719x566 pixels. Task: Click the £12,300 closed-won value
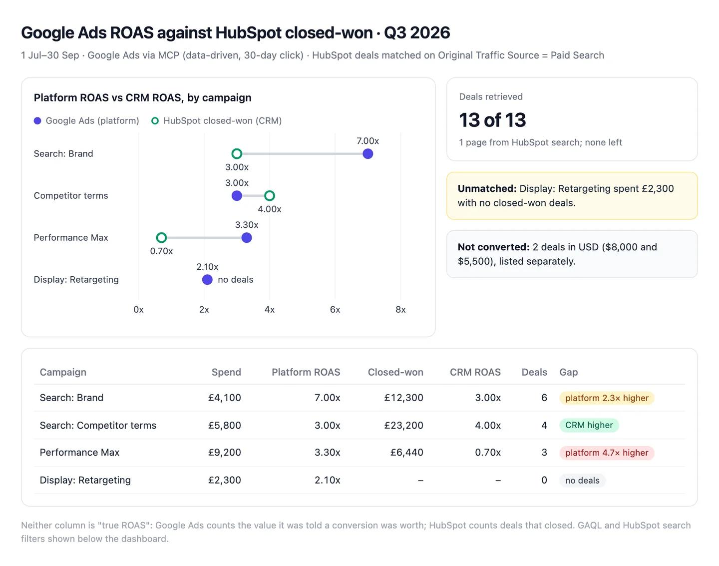[404, 398]
